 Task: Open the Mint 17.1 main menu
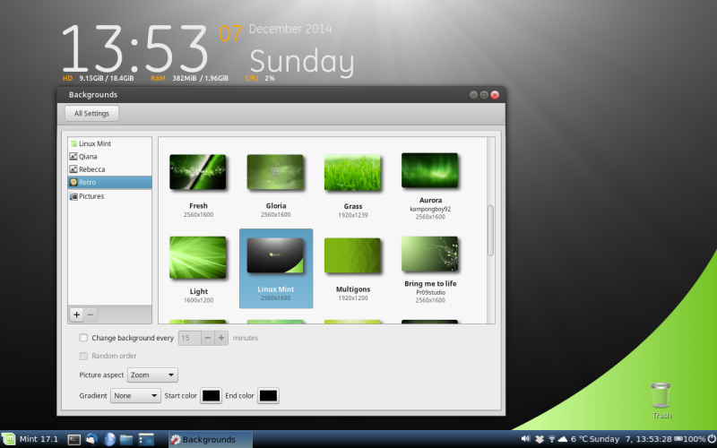31,440
